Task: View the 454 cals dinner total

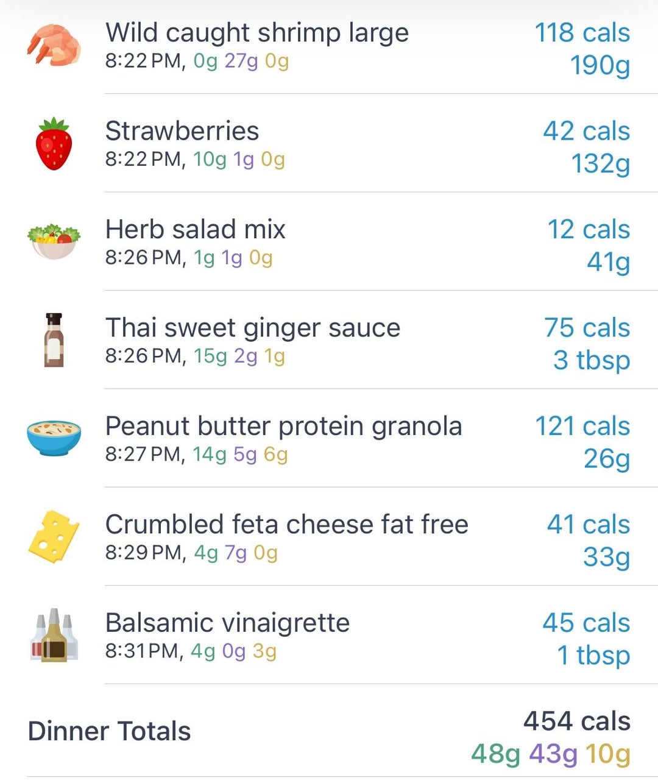Action: pyautogui.click(x=577, y=721)
